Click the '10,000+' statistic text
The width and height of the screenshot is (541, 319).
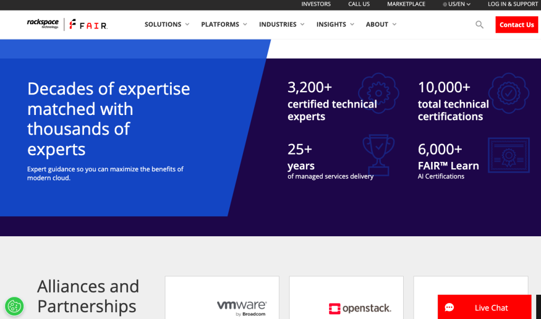pos(444,88)
